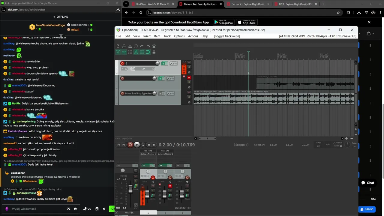Arm record on track 1 panel
Viewport: 384px width, 216px height.
coord(122,63)
